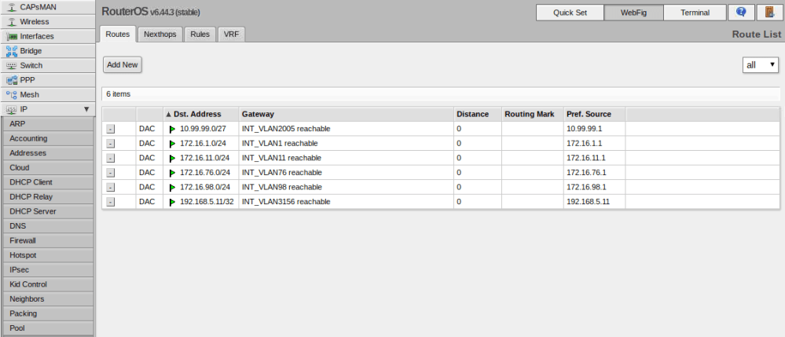Switch to the VRF tab

231,35
